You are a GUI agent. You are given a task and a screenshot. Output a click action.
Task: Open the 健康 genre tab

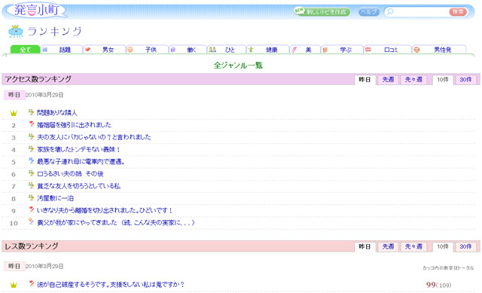pyautogui.click(x=268, y=50)
